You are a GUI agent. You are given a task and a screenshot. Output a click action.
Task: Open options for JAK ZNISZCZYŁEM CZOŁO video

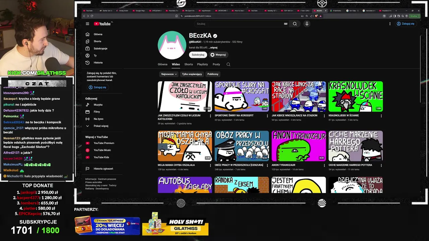coord(210,116)
